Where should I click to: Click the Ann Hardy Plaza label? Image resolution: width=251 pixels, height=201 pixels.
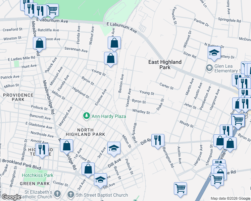coord(109,116)
